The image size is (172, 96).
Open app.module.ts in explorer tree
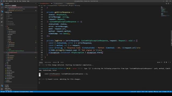[10, 57]
